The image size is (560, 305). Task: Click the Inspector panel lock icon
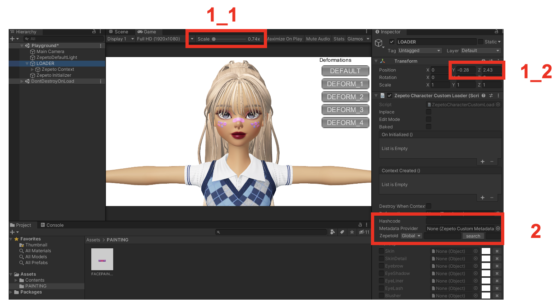click(x=496, y=32)
